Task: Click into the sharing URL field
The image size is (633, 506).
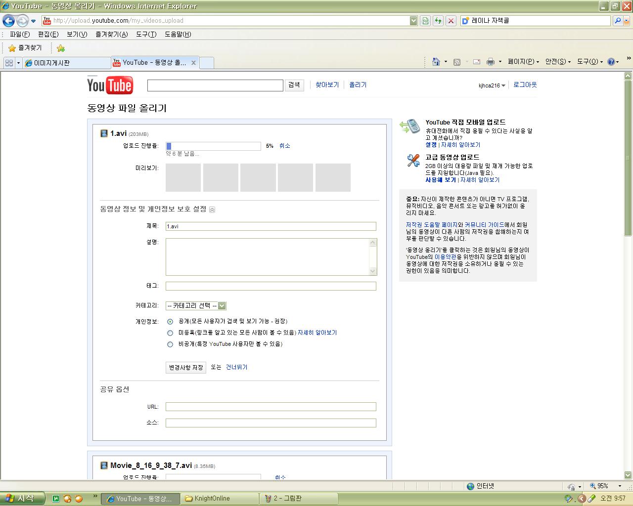Action: point(271,407)
